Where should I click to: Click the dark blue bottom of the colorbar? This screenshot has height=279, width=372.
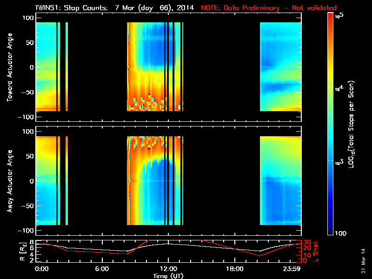click(331, 230)
